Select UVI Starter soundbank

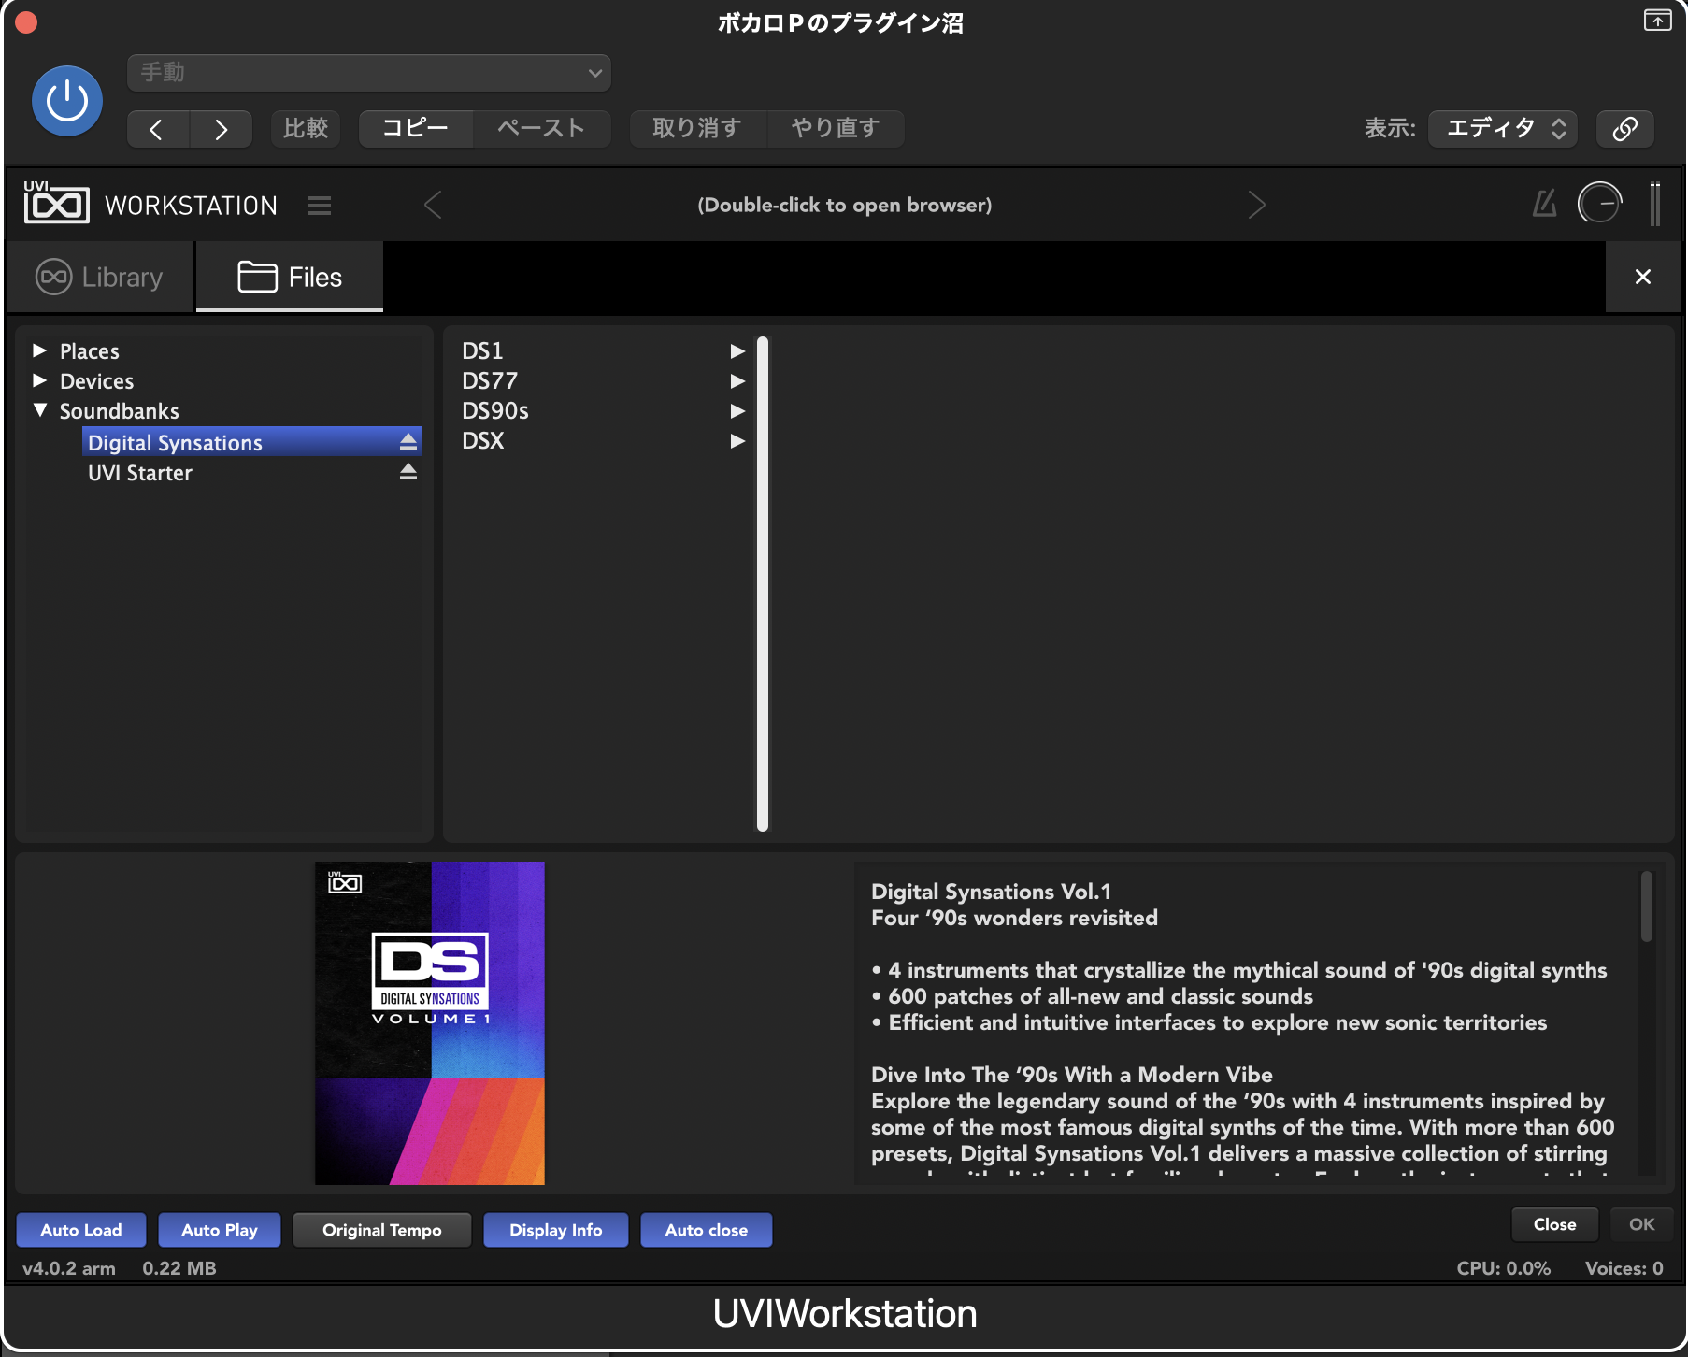pyautogui.click(x=140, y=473)
